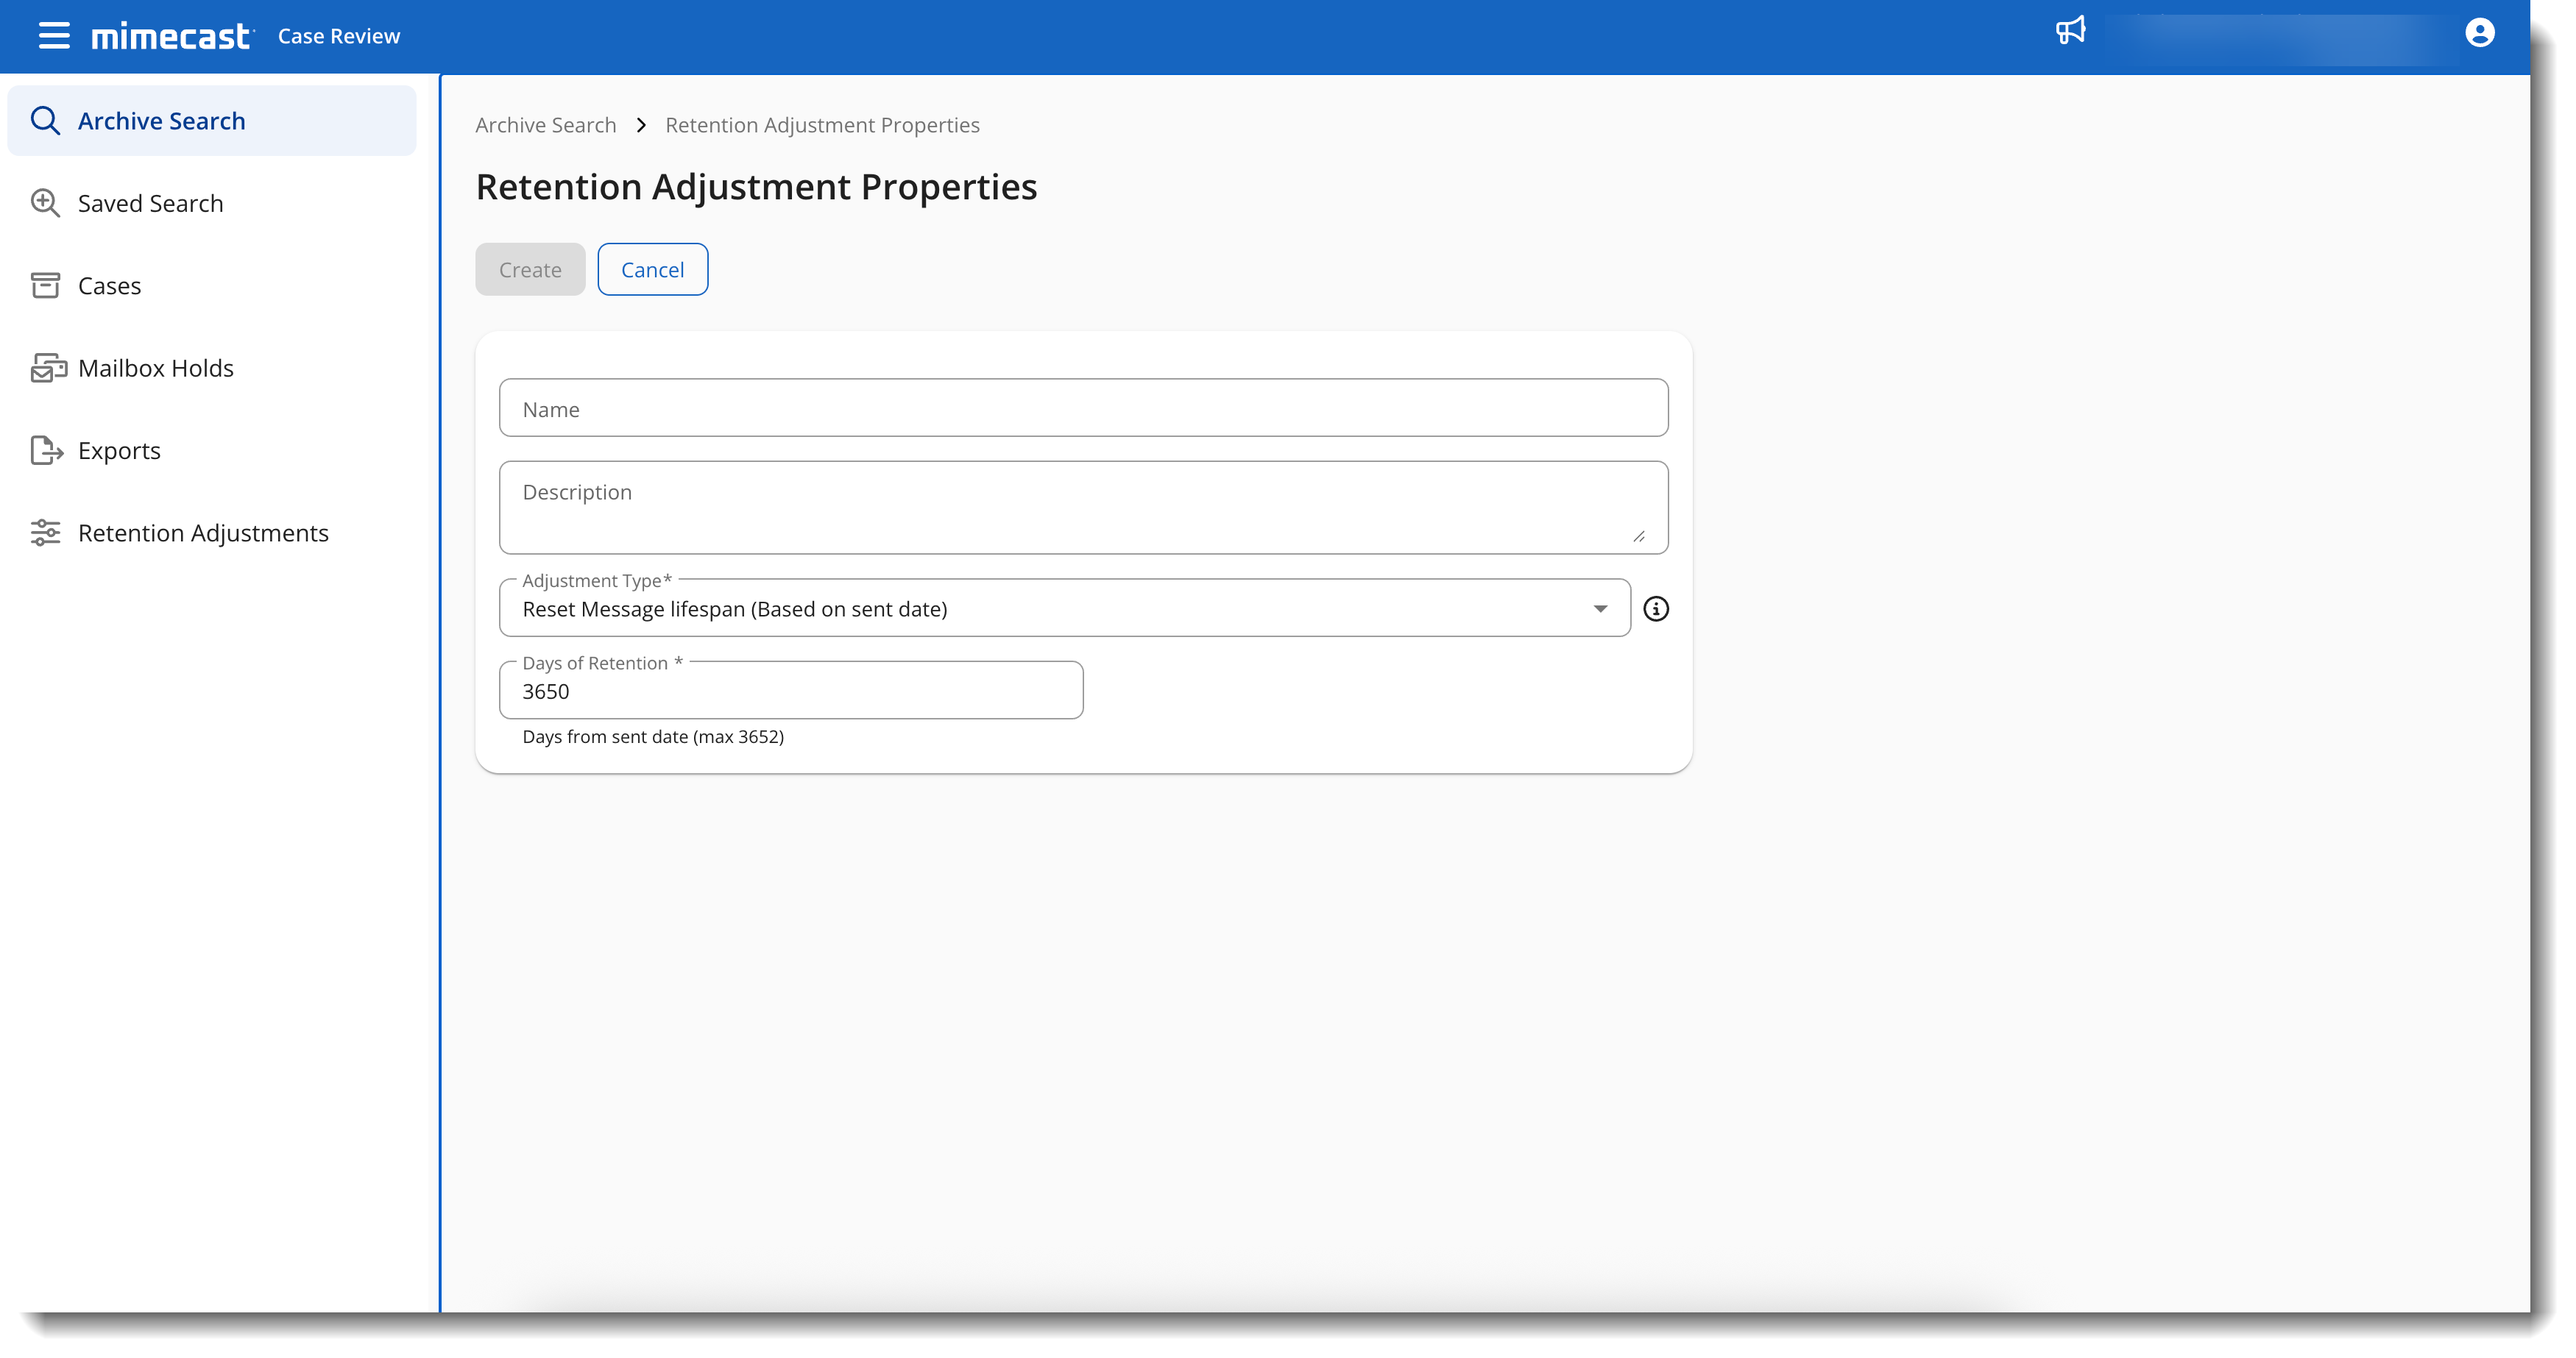
Task: Go to Saved Search in sidebar
Action: click(x=150, y=204)
